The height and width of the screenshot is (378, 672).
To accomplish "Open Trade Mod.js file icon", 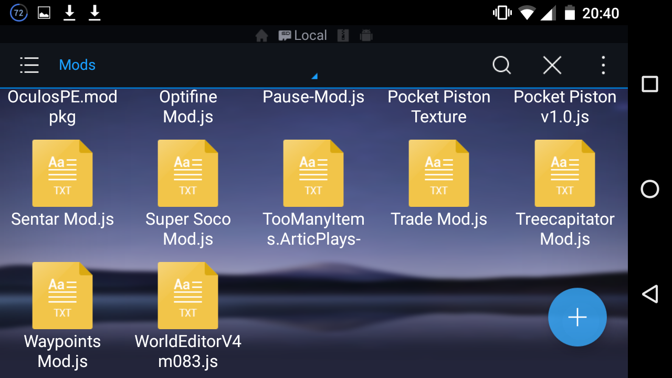I will point(439,173).
